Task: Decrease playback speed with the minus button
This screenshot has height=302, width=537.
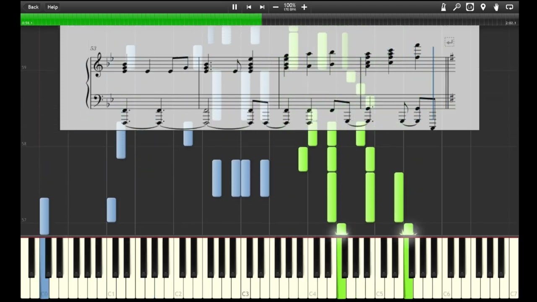Action: click(x=276, y=7)
